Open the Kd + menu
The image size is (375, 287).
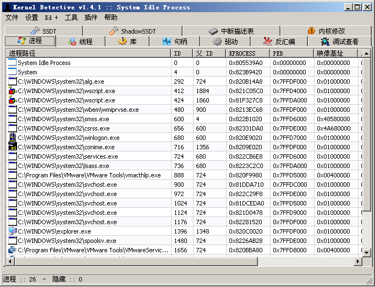click(51, 18)
